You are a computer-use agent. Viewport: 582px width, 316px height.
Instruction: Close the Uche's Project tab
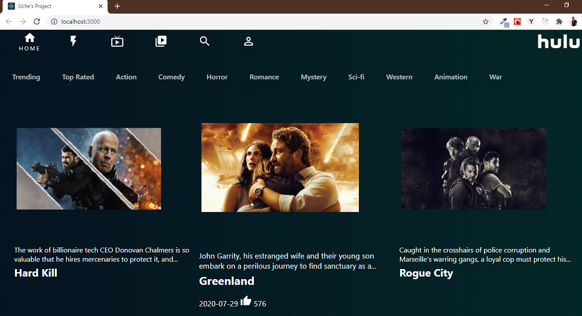pos(101,6)
